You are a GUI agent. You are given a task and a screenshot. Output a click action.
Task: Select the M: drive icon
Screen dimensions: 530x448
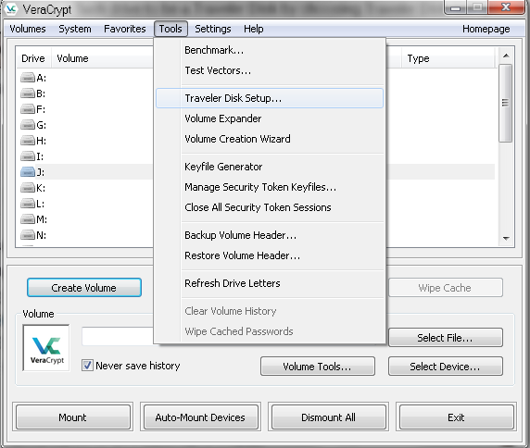(28, 219)
